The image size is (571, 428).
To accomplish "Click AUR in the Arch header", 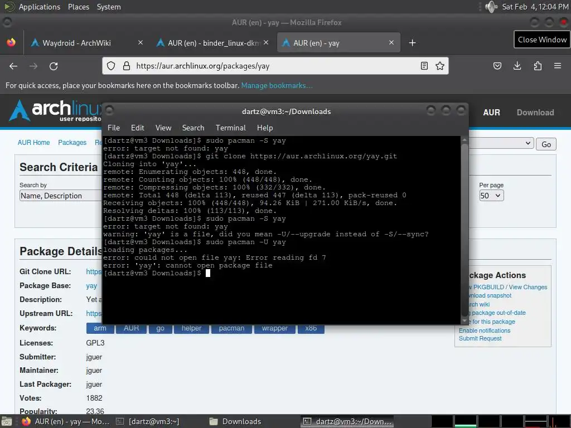I will click(x=492, y=113).
